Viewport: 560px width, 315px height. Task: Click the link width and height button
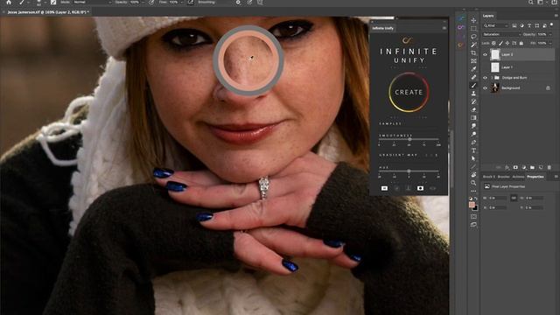[514, 198]
